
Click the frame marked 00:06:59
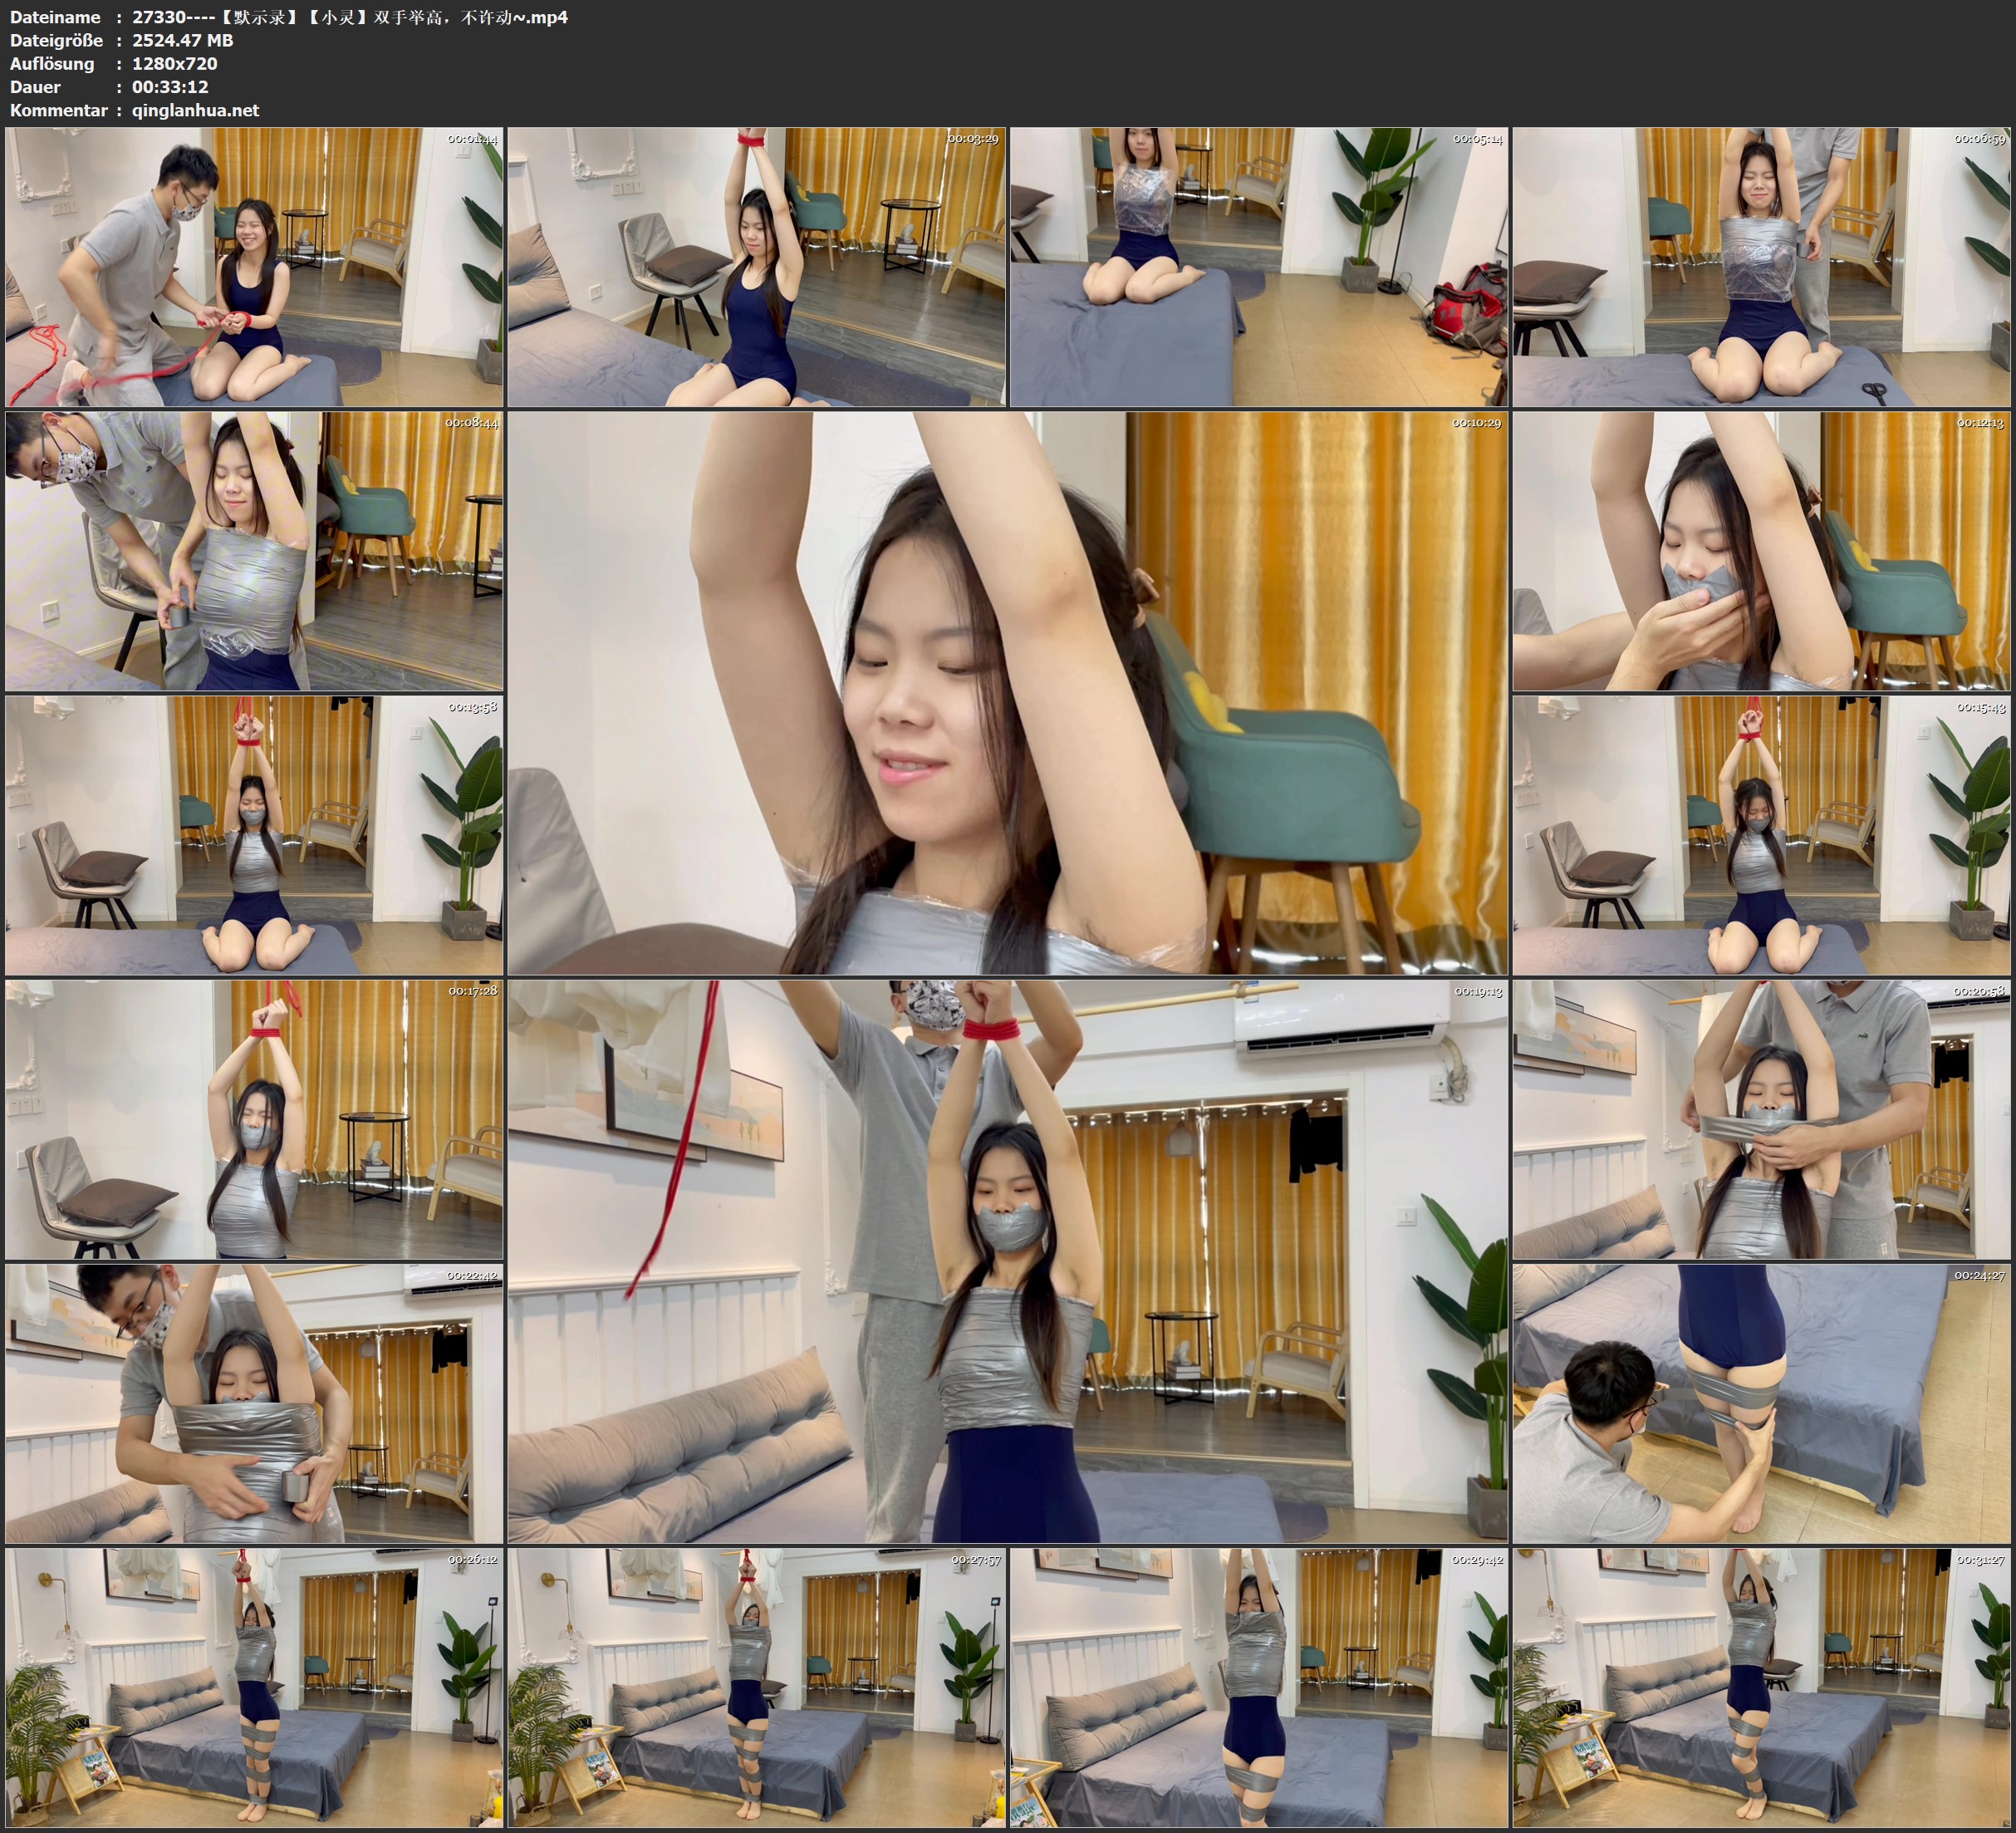[x=1760, y=266]
